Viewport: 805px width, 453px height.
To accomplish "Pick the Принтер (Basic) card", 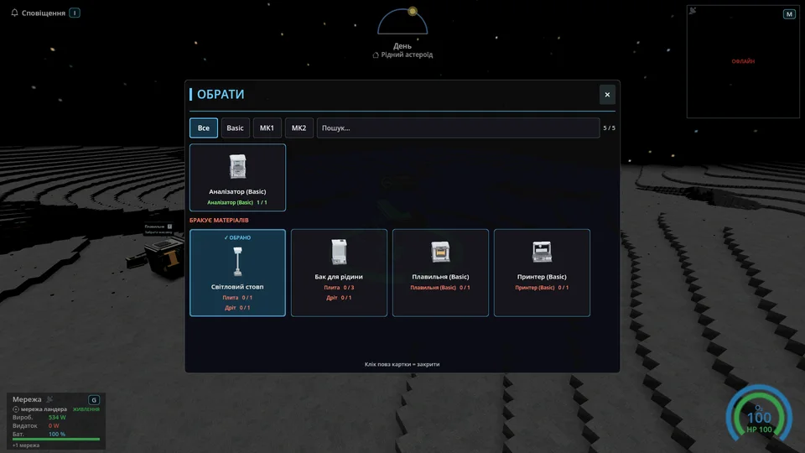I will 542,273.
